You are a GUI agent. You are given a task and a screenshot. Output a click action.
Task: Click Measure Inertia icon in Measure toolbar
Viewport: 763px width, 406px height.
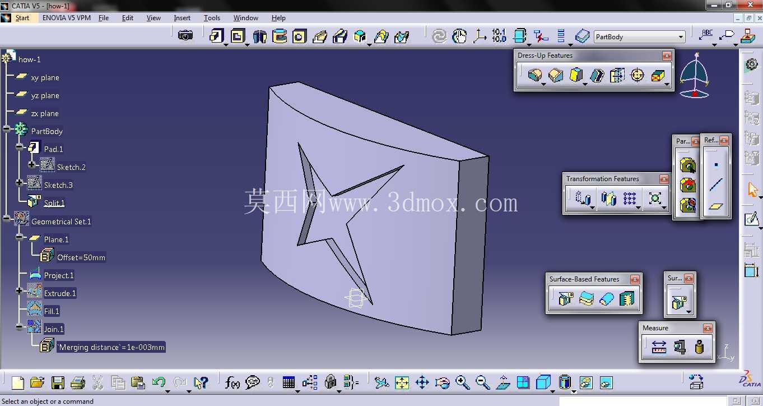699,347
